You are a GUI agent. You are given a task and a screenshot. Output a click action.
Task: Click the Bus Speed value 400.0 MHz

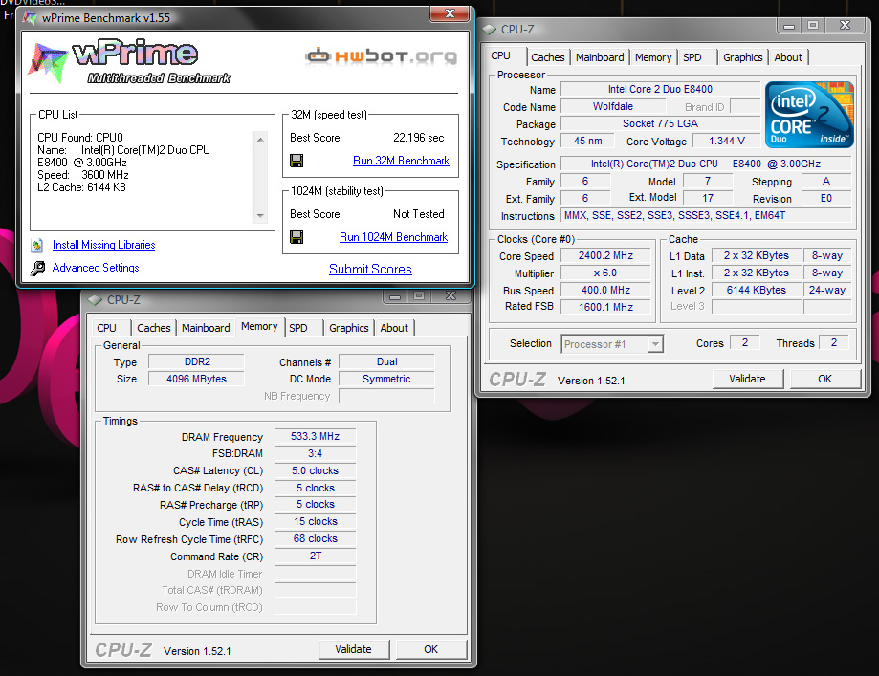pyautogui.click(x=605, y=290)
